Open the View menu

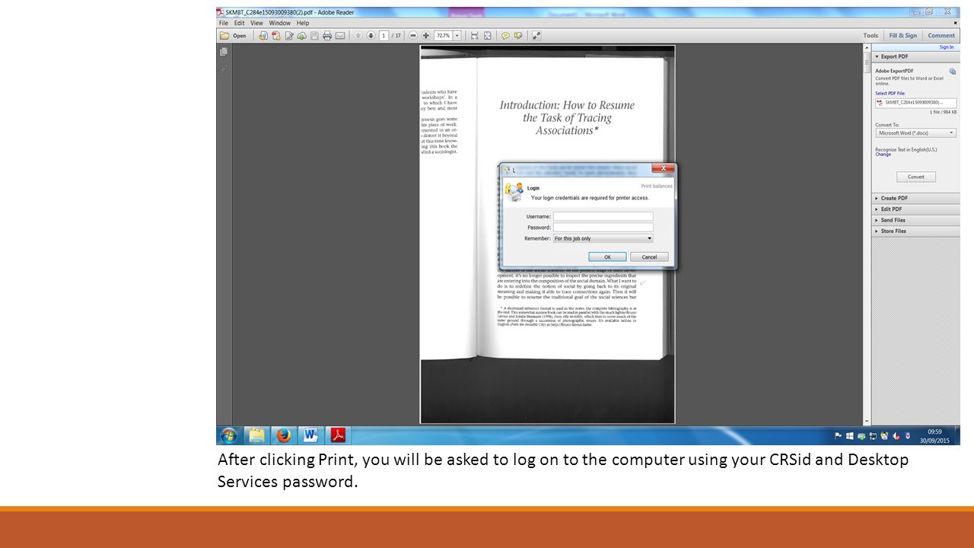click(257, 23)
